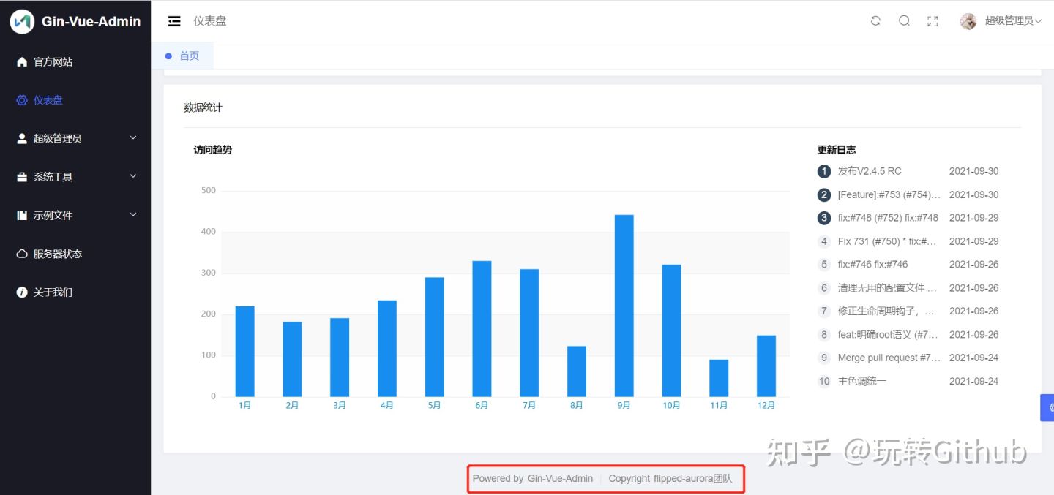Click the number 10 badge in changelog
The image size is (1054, 495).
(x=824, y=381)
